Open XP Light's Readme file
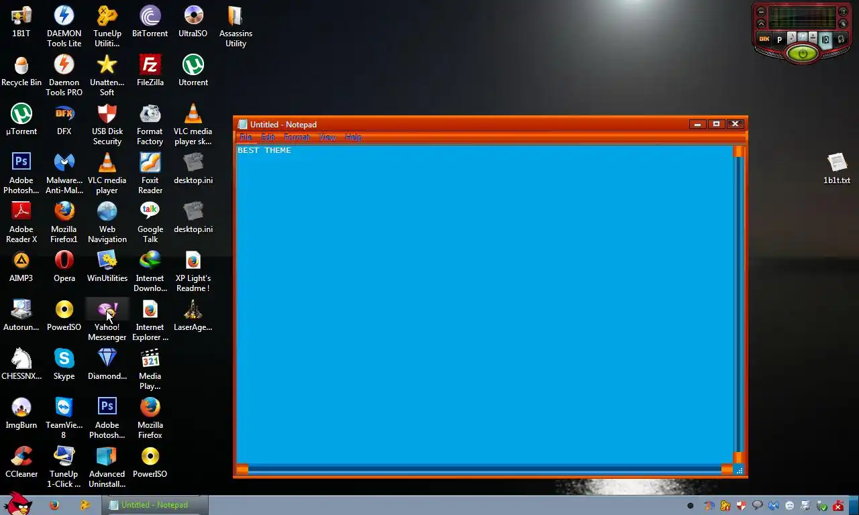Image resolution: width=859 pixels, height=515 pixels. click(193, 271)
